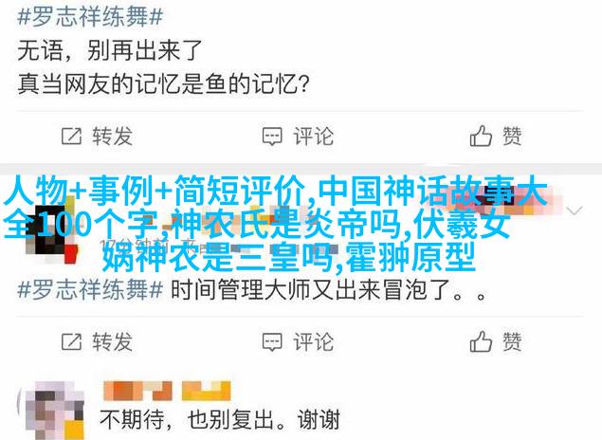Viewport: 602px width, 440px height.
Task: Tap the comment bubble icon under the 时间管理大师 post
Action: (x=272, y=342)
